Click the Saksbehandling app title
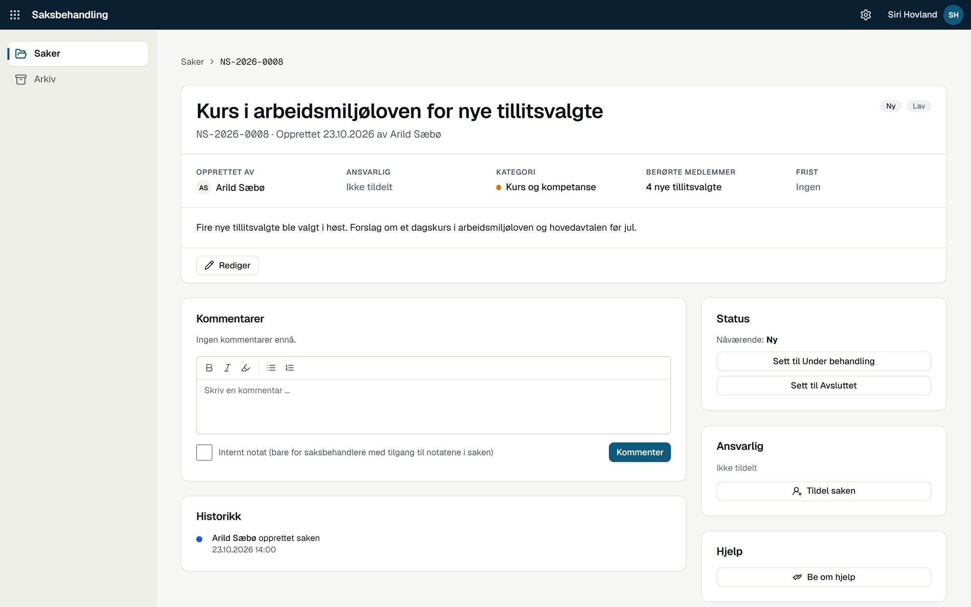The image size is (971, 607). coord(70,15)
